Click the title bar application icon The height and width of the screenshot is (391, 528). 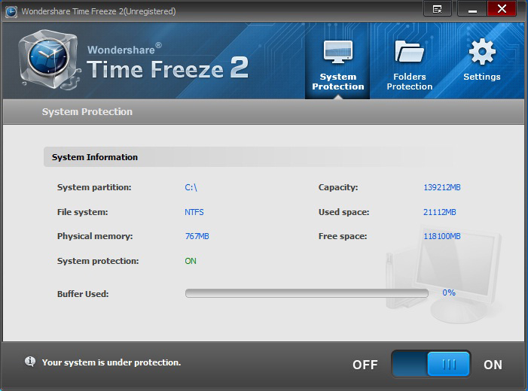pos(11,11)
